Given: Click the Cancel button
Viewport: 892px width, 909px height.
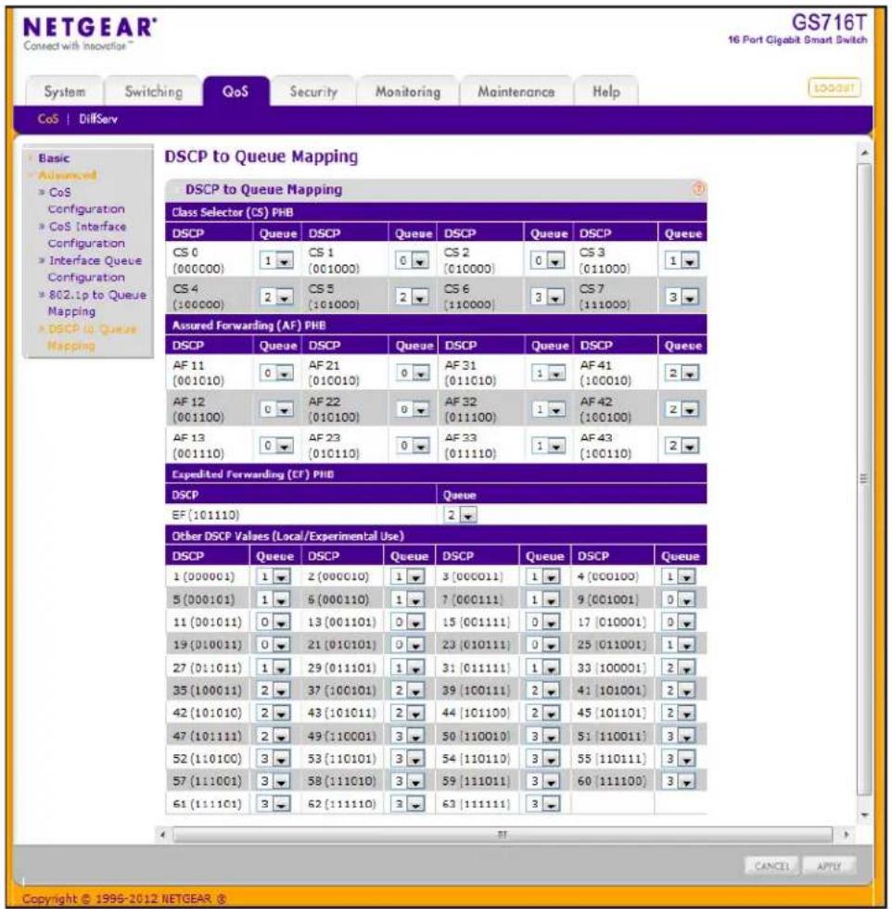Looking at the screenshot, I should tap(771, 865).
